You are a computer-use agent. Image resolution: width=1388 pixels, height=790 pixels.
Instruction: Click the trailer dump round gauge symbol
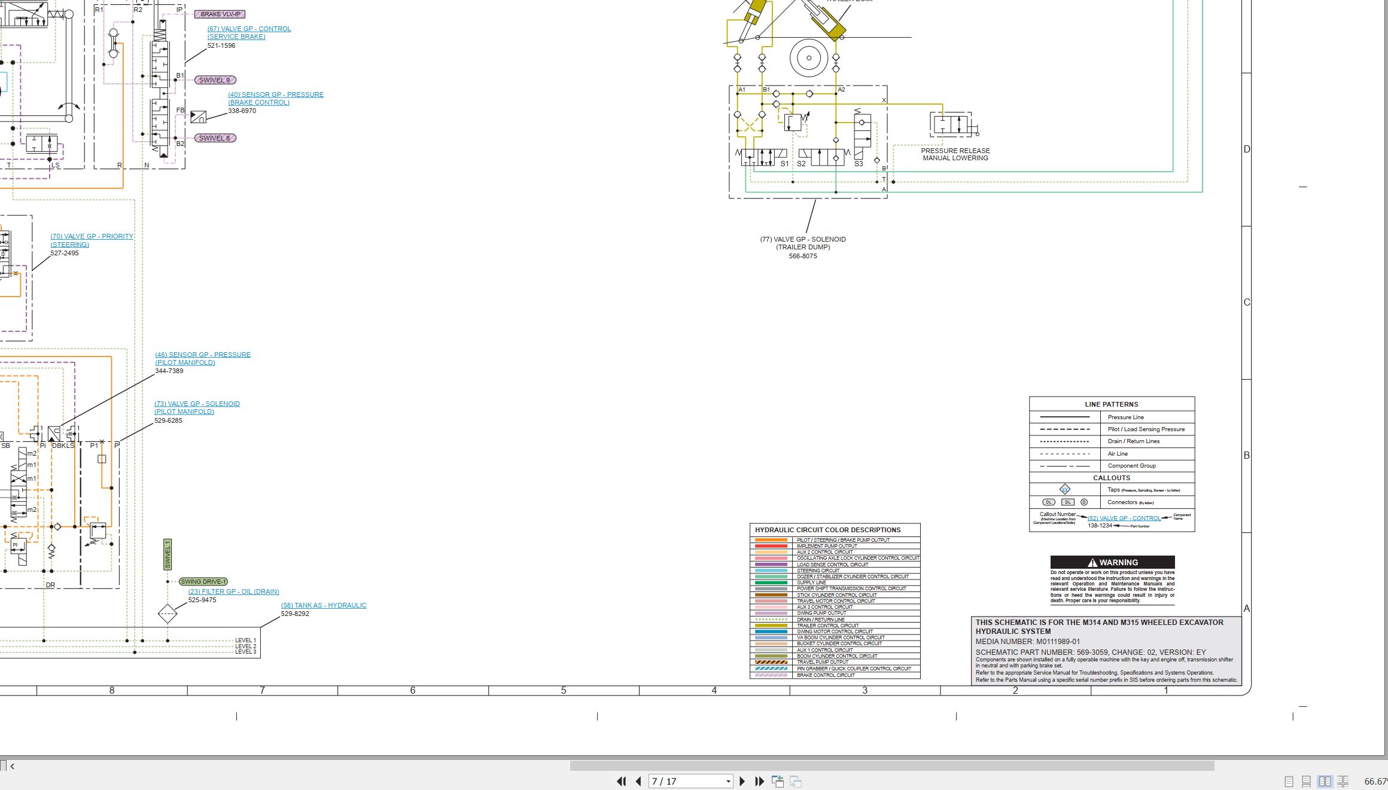pos(808,58)
